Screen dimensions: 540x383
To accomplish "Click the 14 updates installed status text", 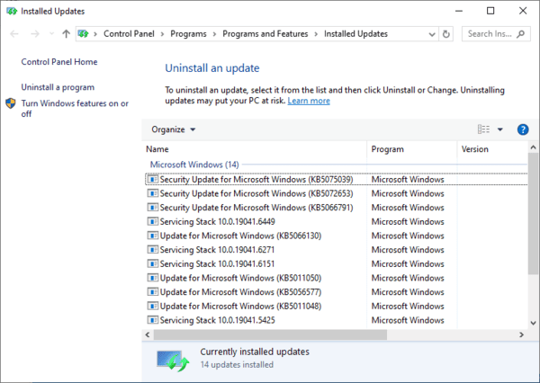I will pyautogui.click(x=237, y=365).
